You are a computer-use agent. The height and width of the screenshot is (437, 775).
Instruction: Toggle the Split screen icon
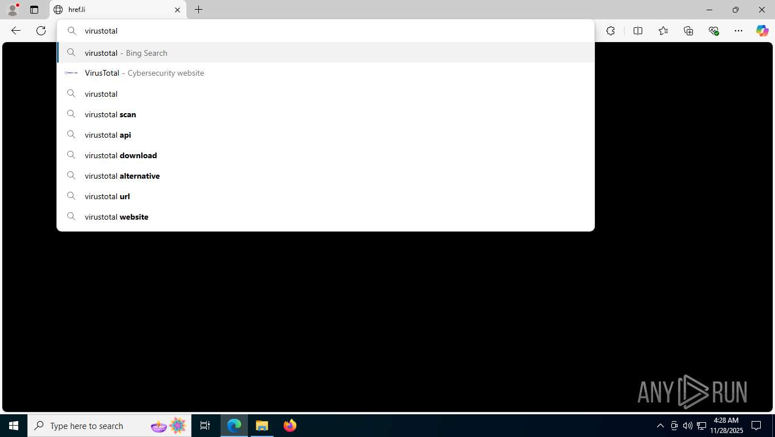[638, 31]
